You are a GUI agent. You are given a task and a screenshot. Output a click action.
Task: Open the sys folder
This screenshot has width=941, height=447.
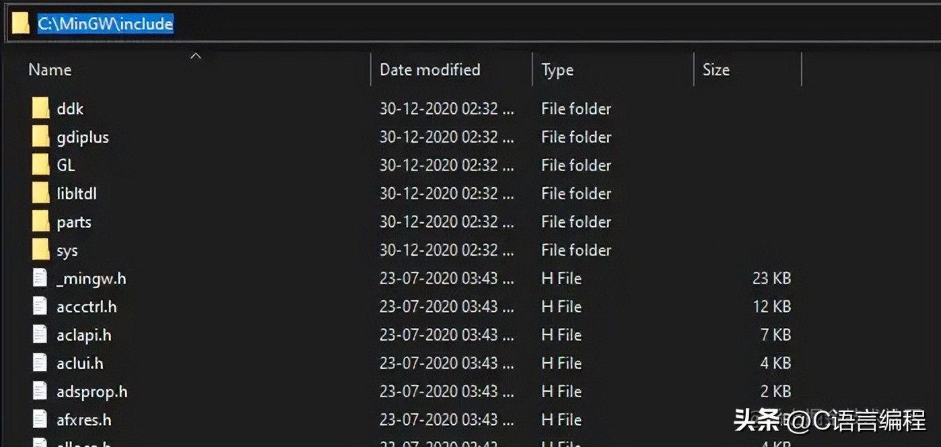(x=65, y=250)
